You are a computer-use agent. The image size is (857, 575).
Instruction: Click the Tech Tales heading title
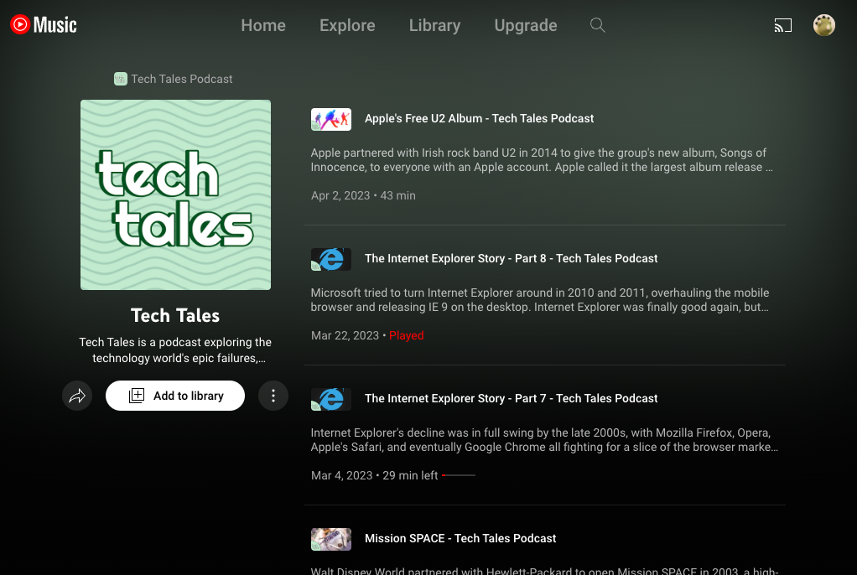175,315
